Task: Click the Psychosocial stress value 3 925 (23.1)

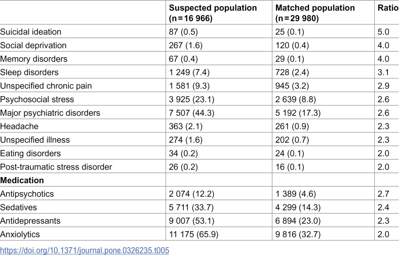Action: point(191,99)
